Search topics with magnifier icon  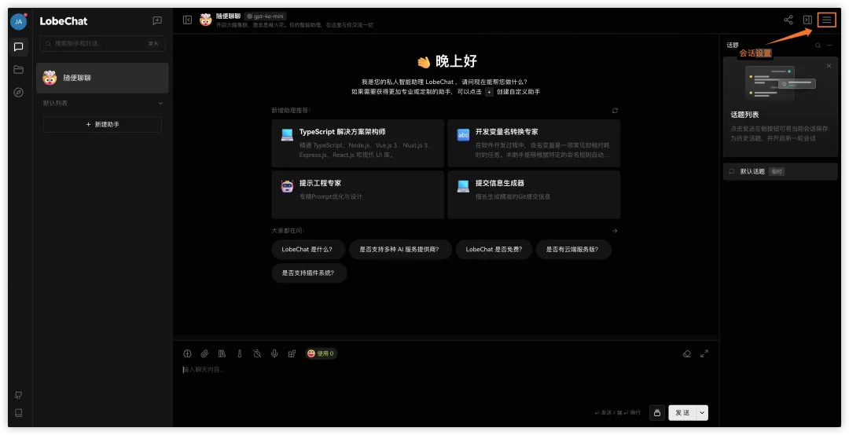818,46
